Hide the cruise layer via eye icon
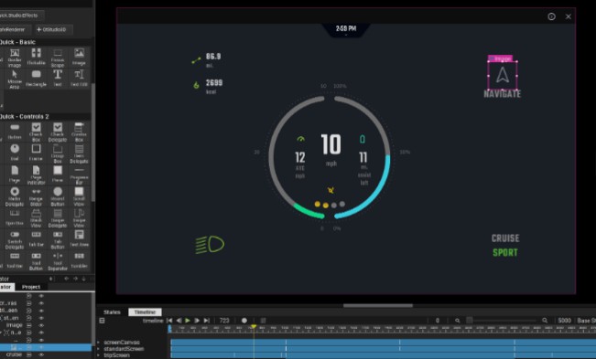 pos(41,354)
